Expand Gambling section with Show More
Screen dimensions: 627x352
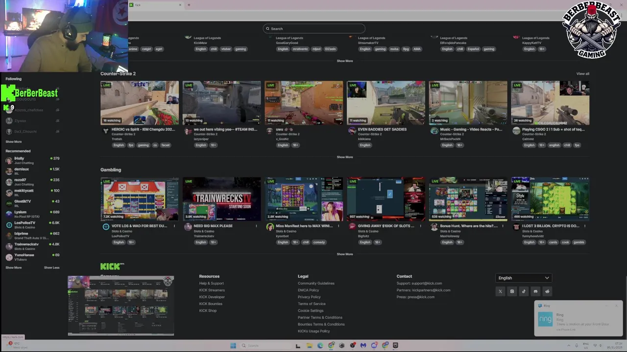point(344,254)
